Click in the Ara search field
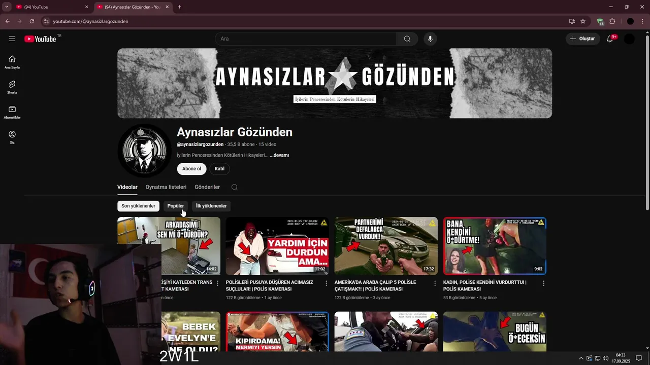Viewport: 650px width, 365px height. (306, 39)
